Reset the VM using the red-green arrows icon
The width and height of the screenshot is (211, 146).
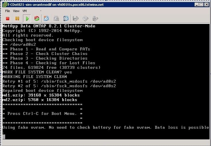37,18
